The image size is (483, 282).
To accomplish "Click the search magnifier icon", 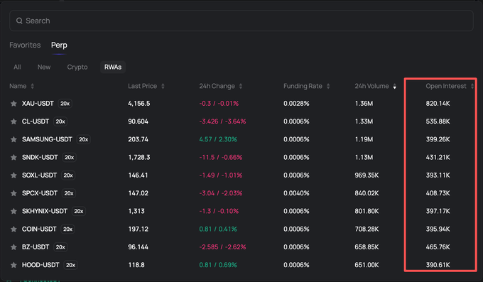I will click(19, 21).
